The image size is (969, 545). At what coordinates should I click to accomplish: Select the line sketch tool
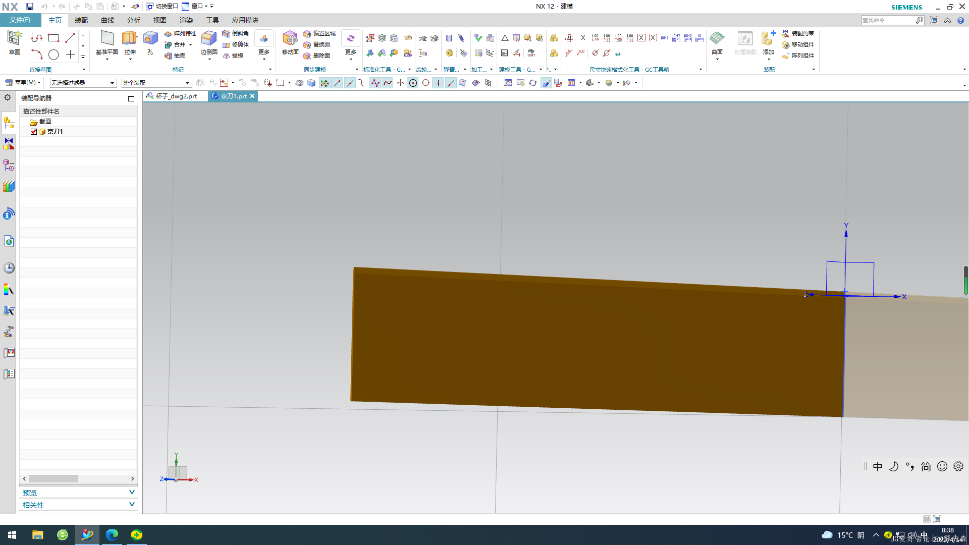pyautogui.click(x=70, y=38)
